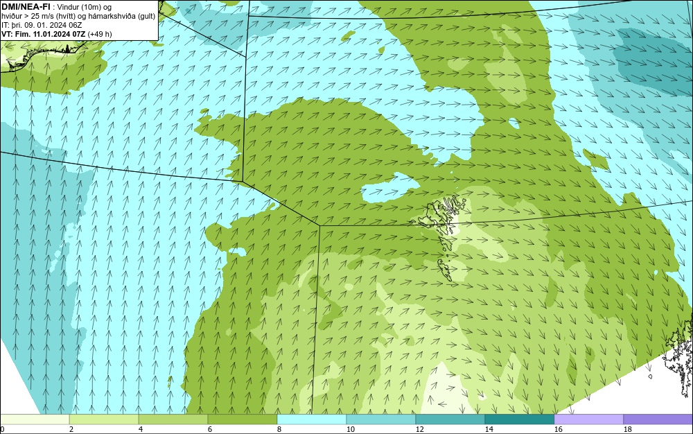Click the 10–12 m/s legend color swatch
Screen dimensions: 693x434
[381, 419]
